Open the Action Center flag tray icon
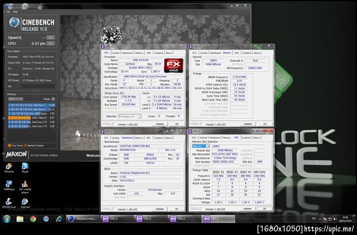This screenshot has width=357, height=235. click(x=325, y=219)
